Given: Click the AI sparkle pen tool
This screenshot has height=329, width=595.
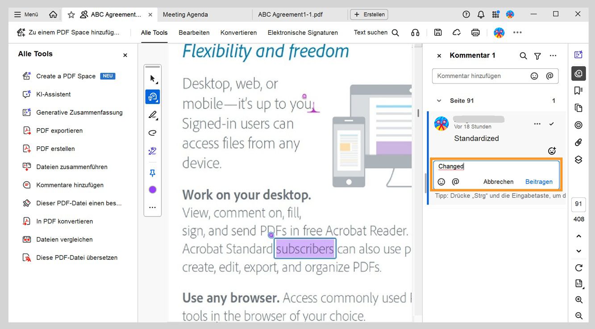Looking at the screenshot, I should click(153, 151).
